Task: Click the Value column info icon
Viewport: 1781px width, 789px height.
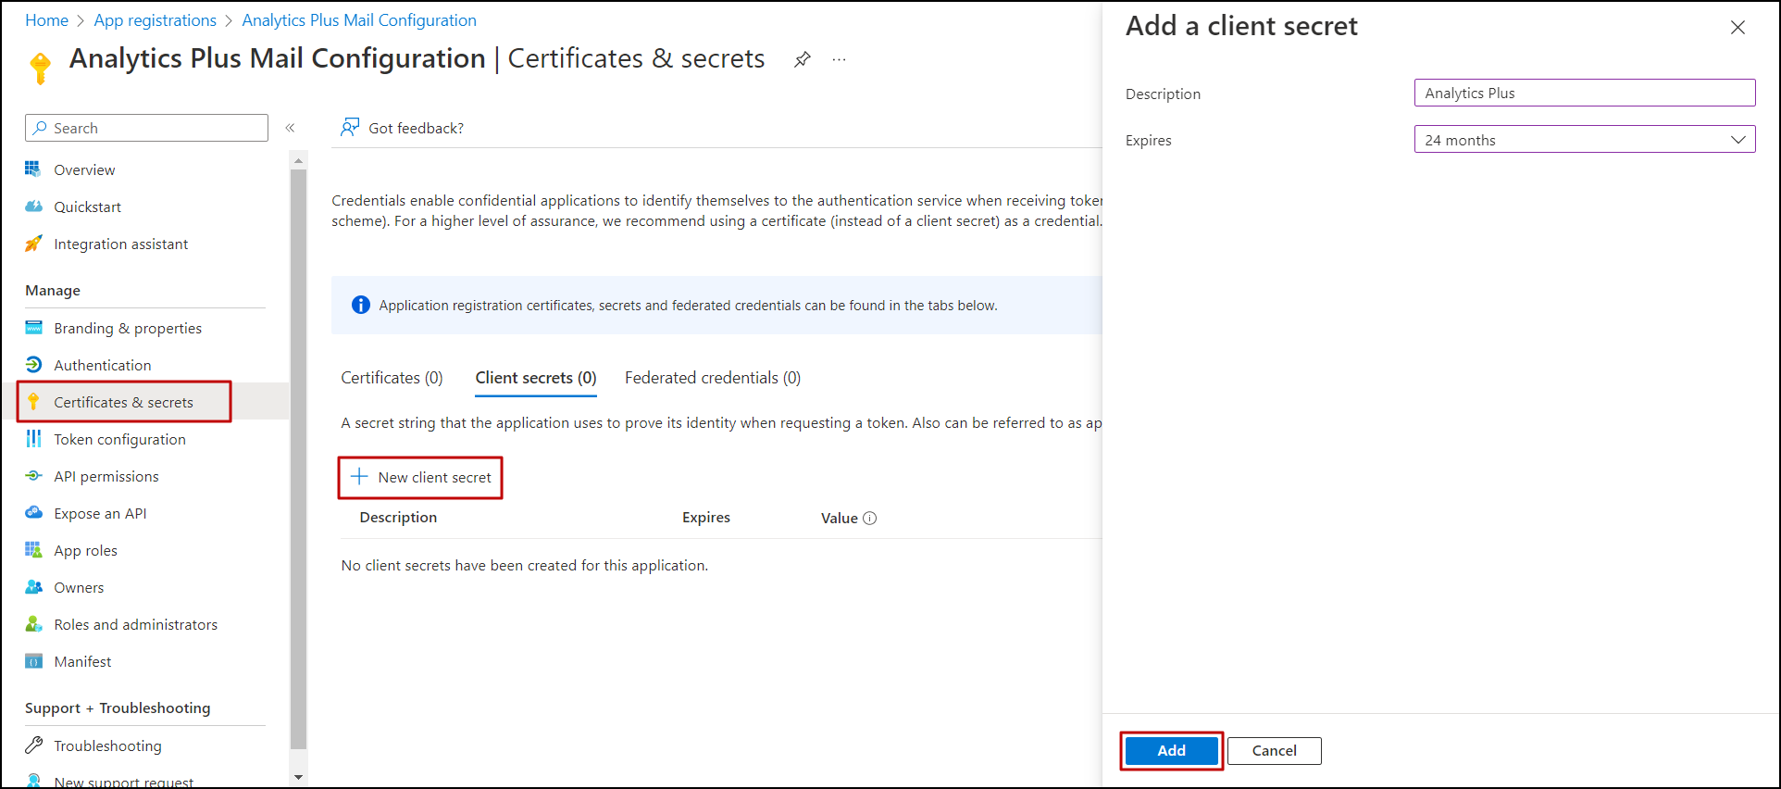Action: tap(870, 519)
